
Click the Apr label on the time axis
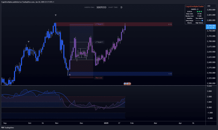(x=180, y=123)
